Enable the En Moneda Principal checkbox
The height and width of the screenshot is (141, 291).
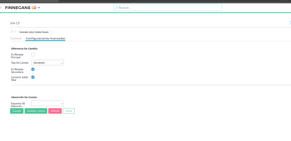pyautogui.click(x=33, y=55)
